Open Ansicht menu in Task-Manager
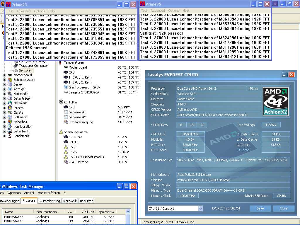Screen dimensions: 300x225 (x=29, y=193)
